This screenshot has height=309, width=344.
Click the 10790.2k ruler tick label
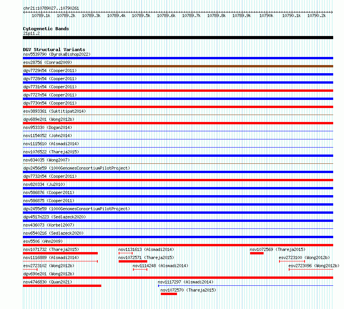coord(317,15)
